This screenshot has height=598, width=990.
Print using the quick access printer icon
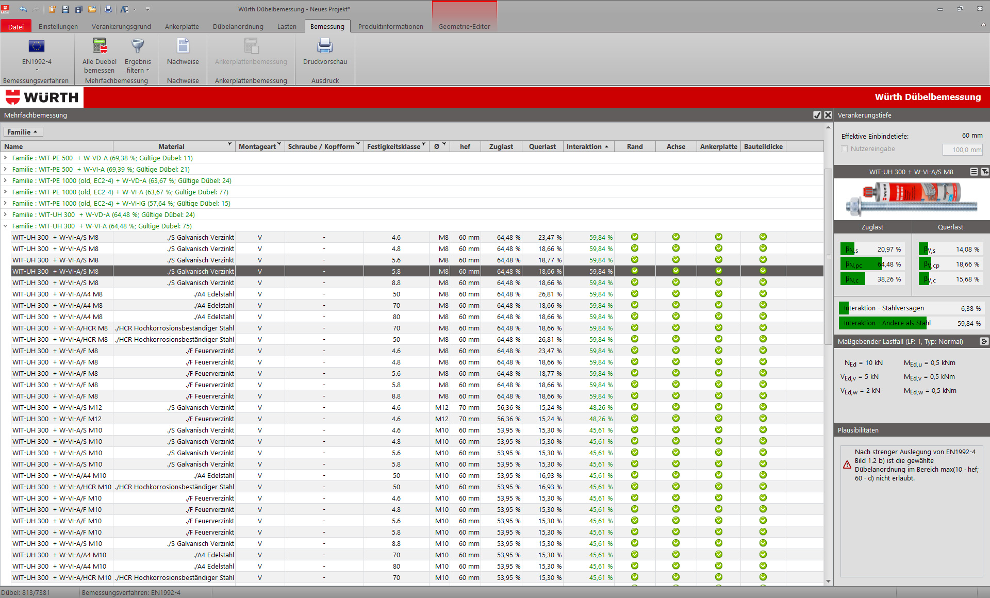(108, 9)
